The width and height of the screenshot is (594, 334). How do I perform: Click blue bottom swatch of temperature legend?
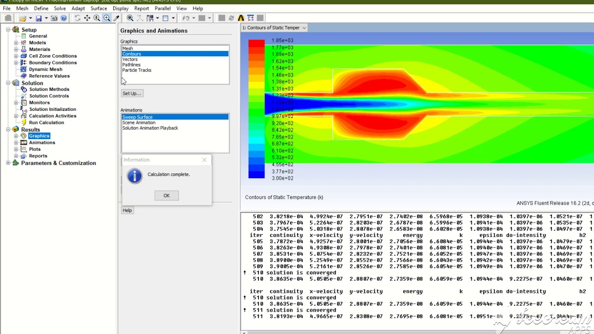[x=256, y=174]
